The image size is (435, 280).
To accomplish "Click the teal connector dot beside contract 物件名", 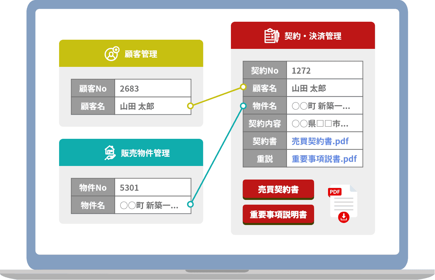I will [243, 106].
